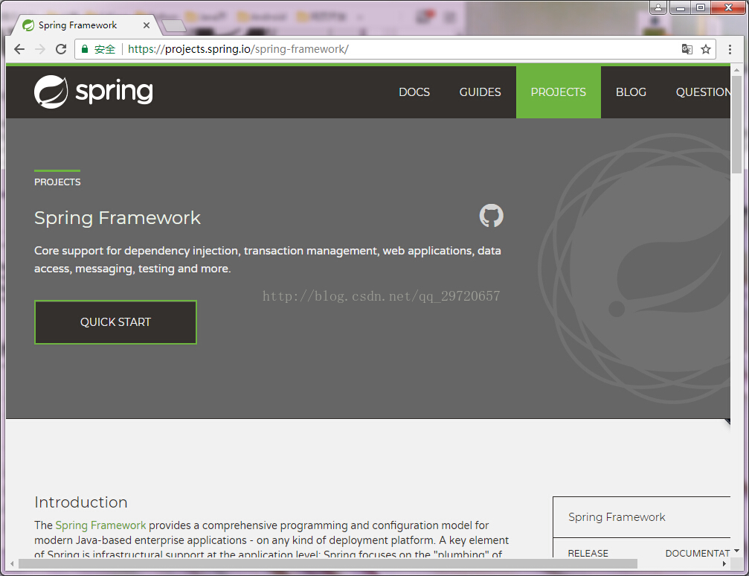Click the green lock security icon
Image resolution: width=749 pixels, height=576 pixels.
(85, 49)
